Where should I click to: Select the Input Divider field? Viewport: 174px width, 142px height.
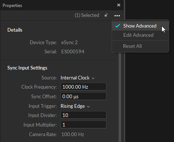(83, 115)
